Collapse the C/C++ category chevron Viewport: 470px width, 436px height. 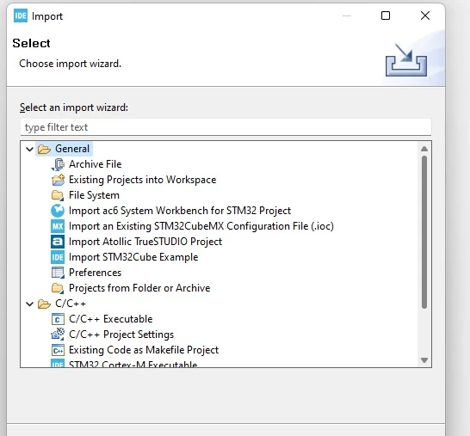(29, 304)
